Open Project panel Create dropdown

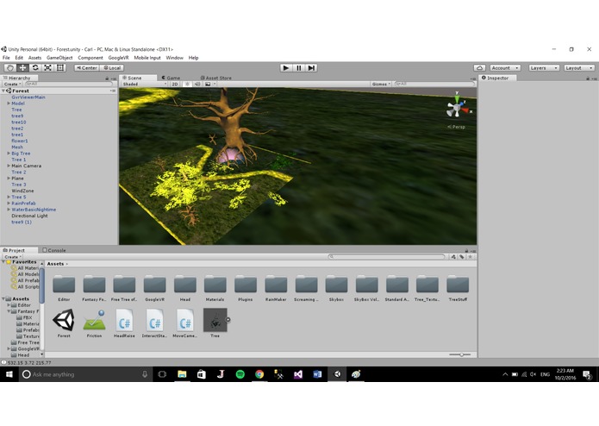13,257
